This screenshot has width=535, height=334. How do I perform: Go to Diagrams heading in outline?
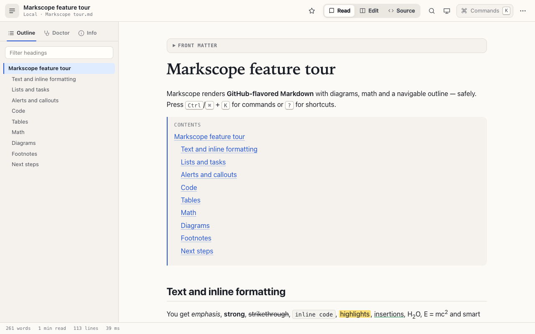tap(59, 143)
